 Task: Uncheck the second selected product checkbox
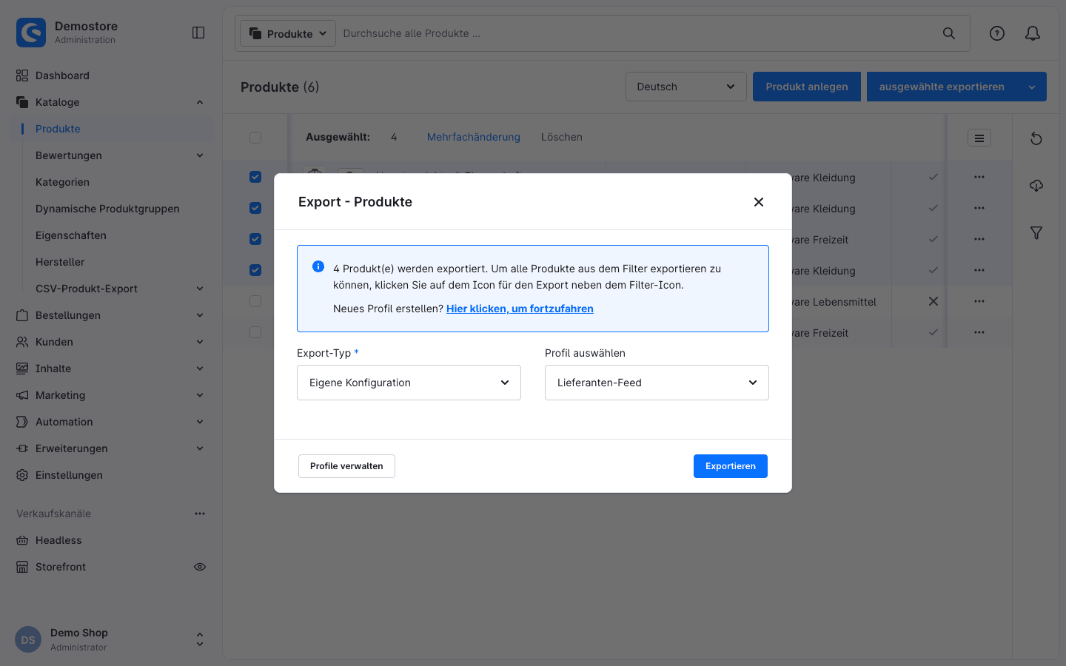click(255, 208)
